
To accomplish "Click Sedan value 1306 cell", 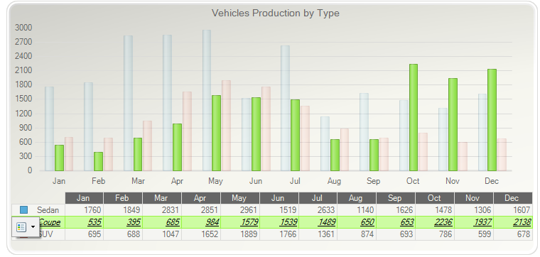I will tap(474, 210).
